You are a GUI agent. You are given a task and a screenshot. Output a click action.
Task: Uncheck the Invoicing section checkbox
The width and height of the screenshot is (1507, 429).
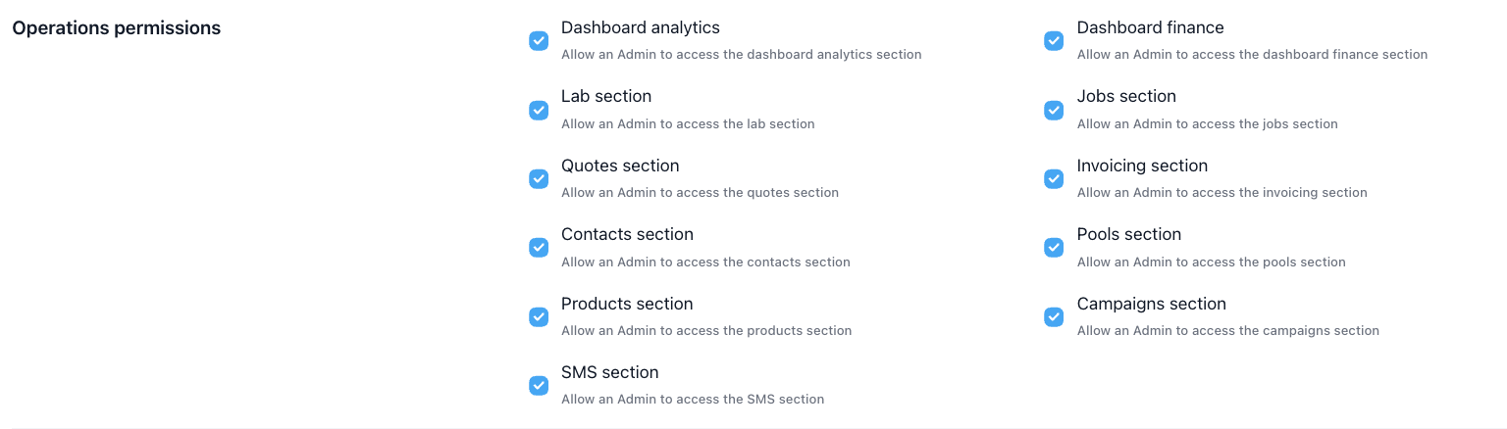(x=1054, y=179)
